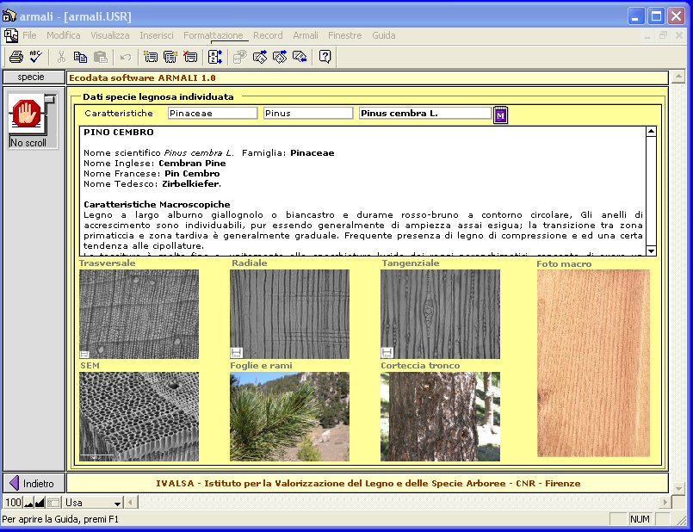Open the Record menu
The width and height of the screenshot is (693, 532).
[268, 35]
